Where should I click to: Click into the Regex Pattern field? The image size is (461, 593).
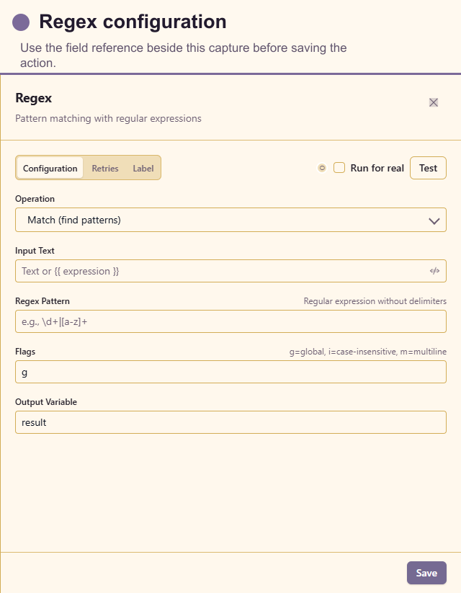pos(230,321)
